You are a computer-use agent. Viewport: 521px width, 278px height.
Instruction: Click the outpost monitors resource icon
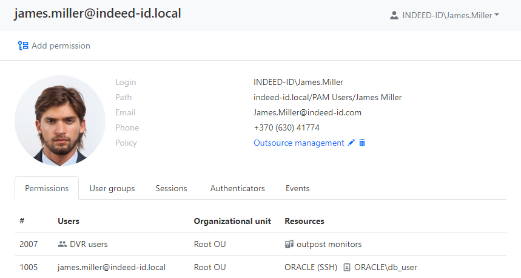click(289, 244)
